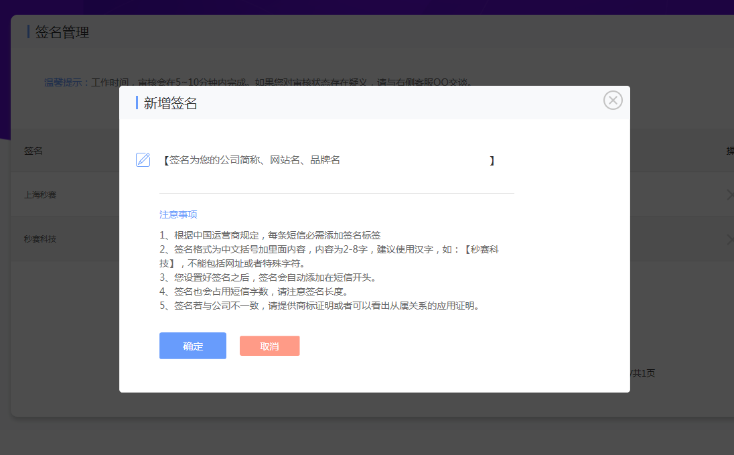
Task: Click the 签名 column header in the background table
Action: coord(33,151)
